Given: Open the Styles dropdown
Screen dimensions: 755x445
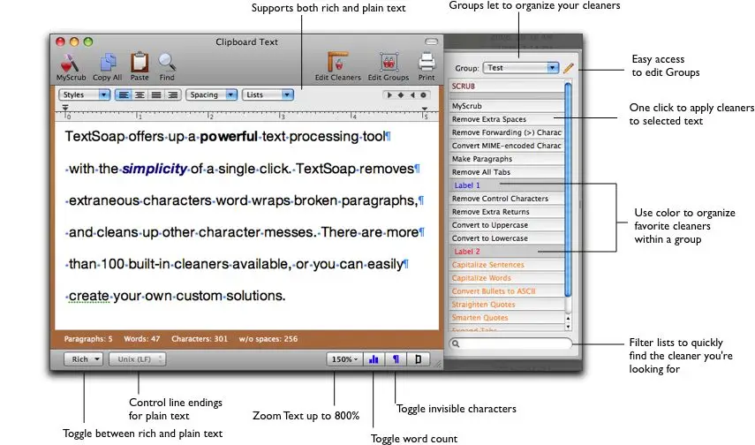Looking at the screenshot, I should click(x=85, y=94).
